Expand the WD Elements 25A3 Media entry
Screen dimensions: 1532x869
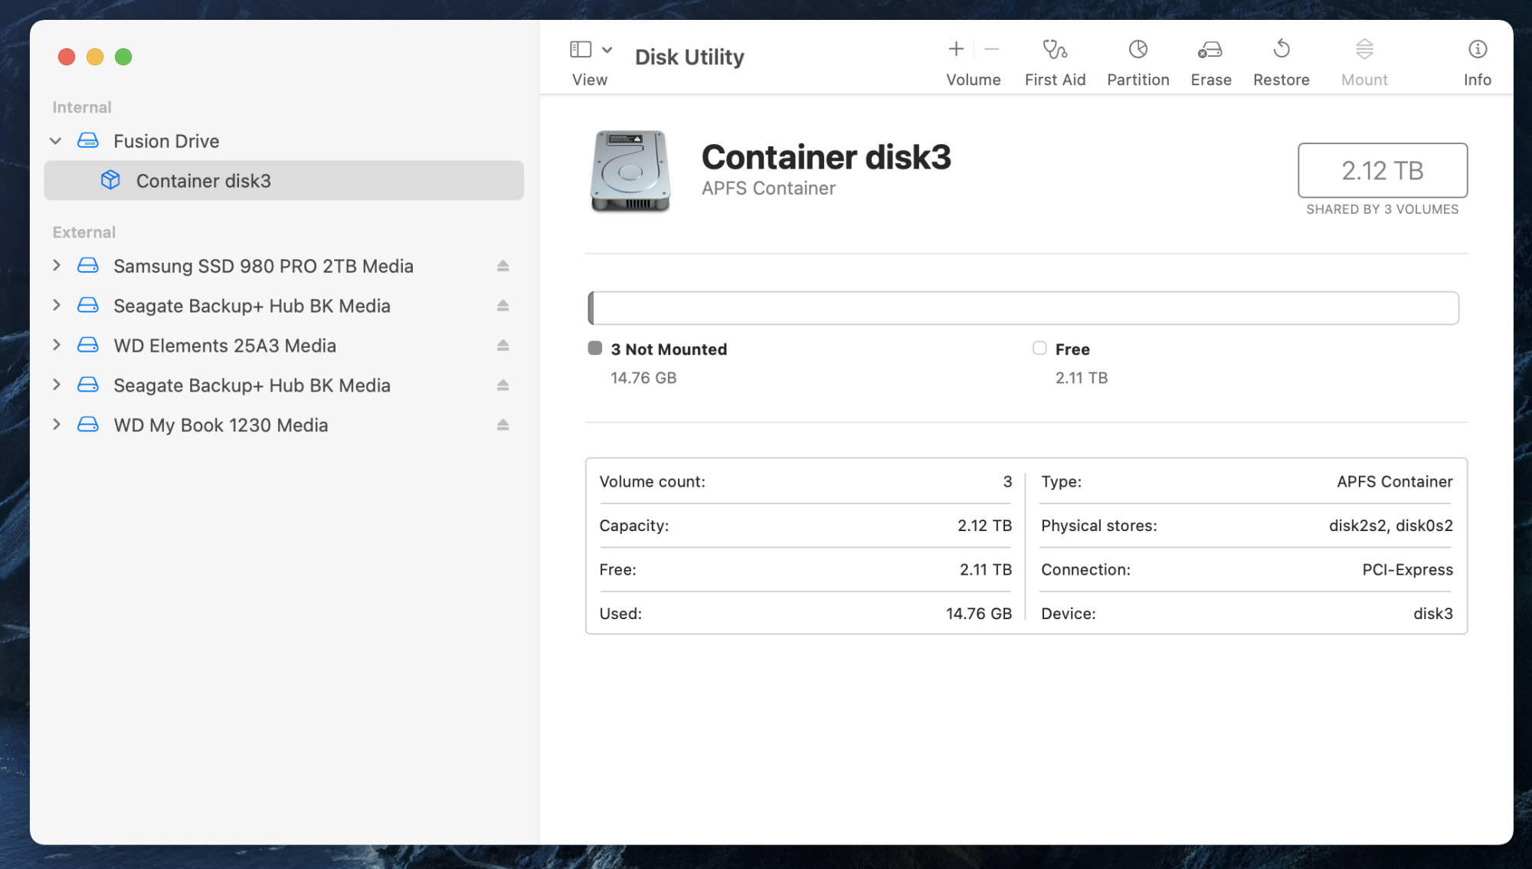[x=56, y=346]
